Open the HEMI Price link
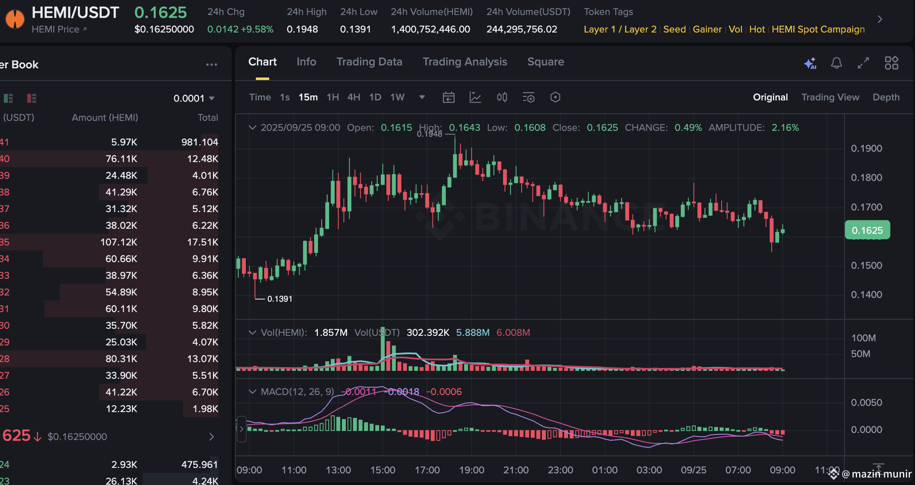 click(x=59, y=30)
